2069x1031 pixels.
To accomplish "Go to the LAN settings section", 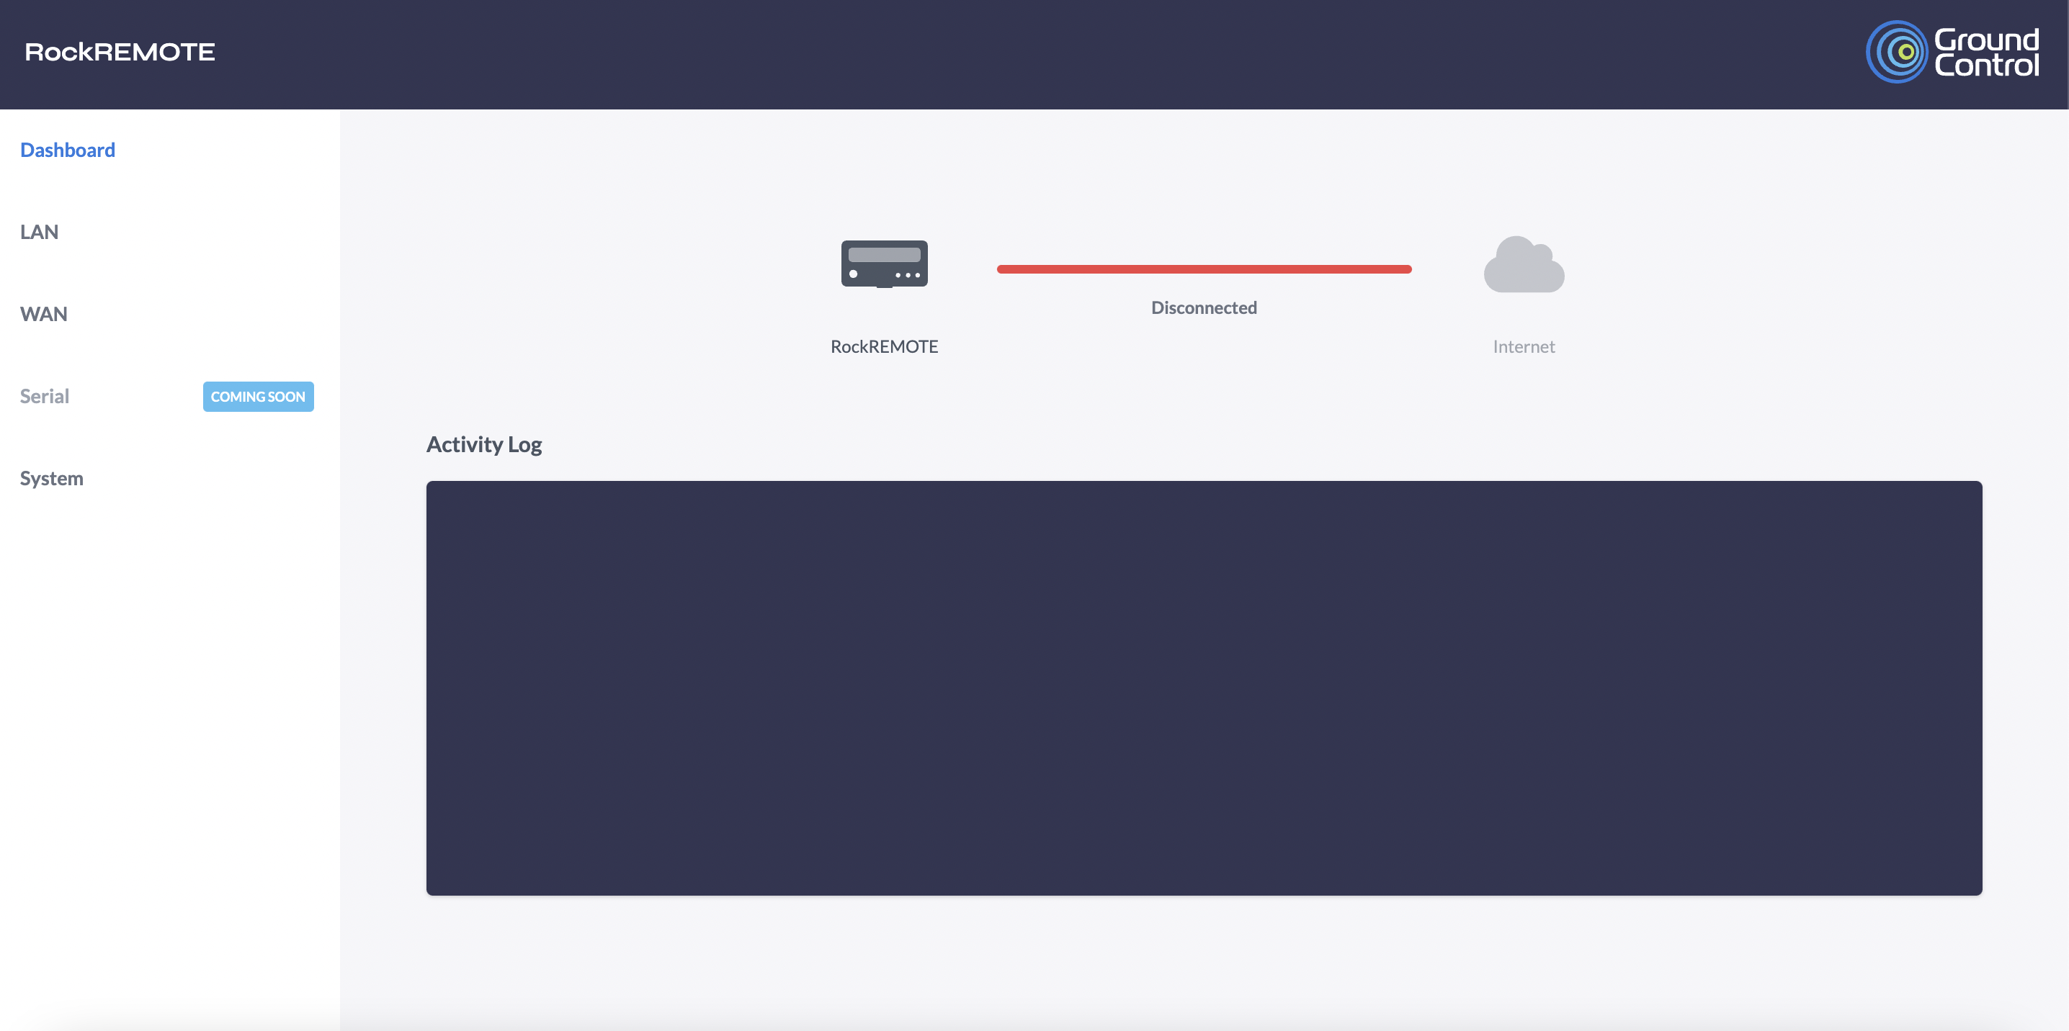I will (x=40, y=232).
